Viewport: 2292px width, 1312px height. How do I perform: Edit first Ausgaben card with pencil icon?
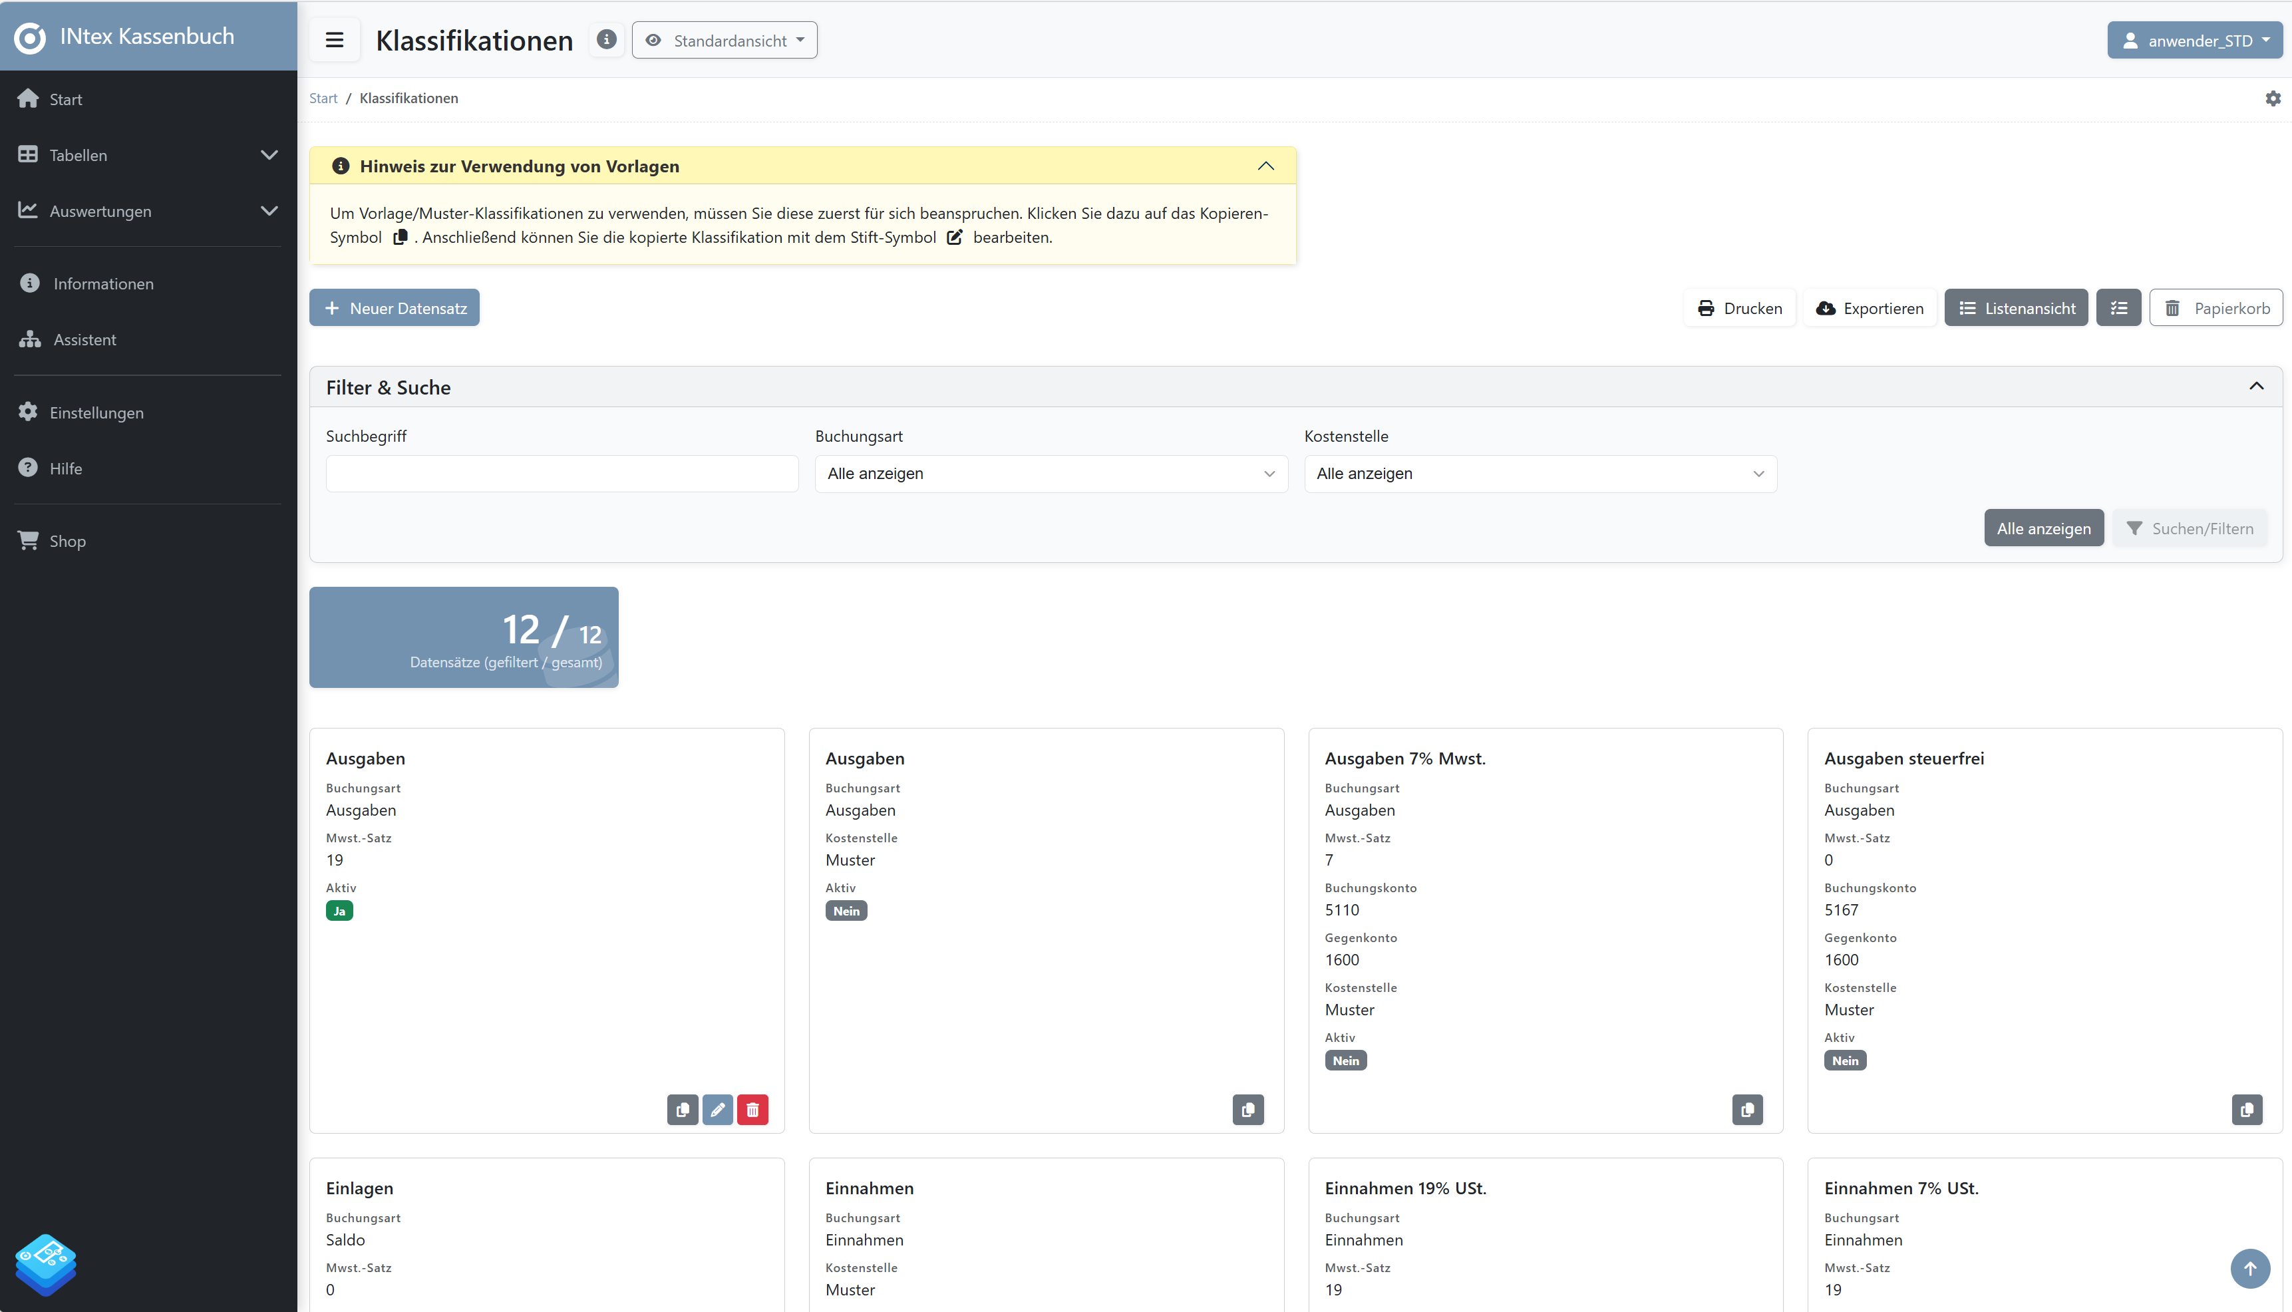coord(717,1109)
